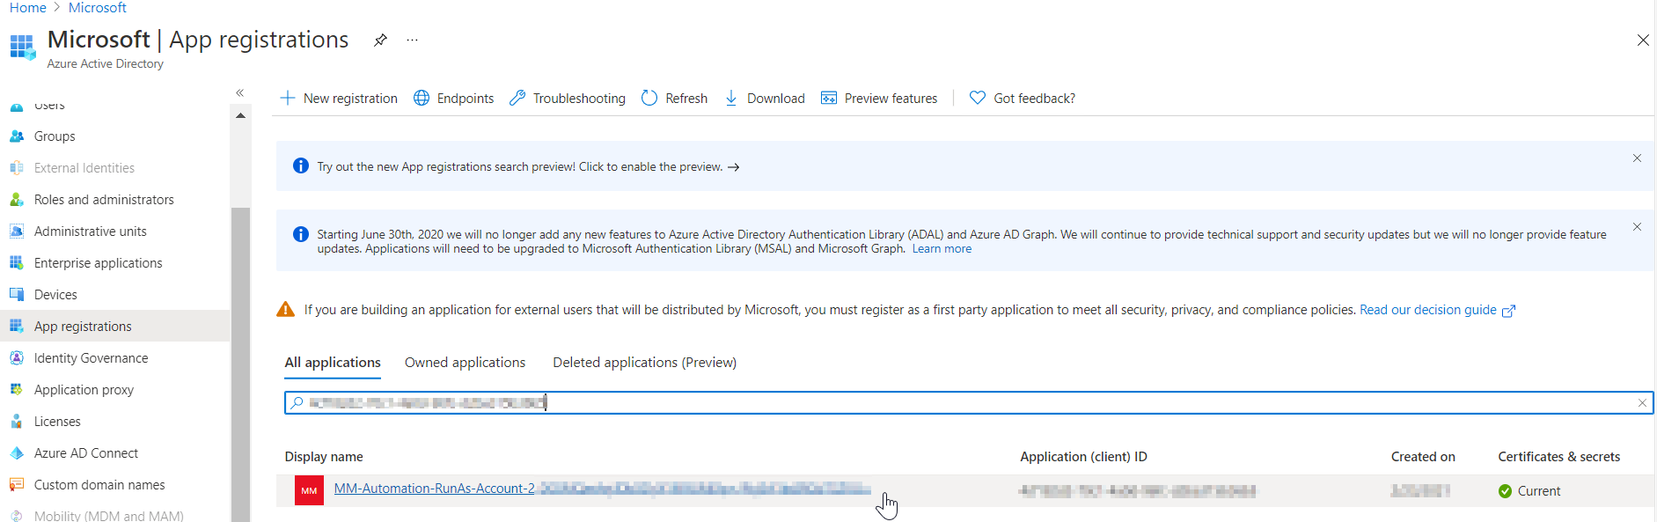1657x522 pixels.
Task: Switch to Owned applications tab
Action: [x=465, y=363]
